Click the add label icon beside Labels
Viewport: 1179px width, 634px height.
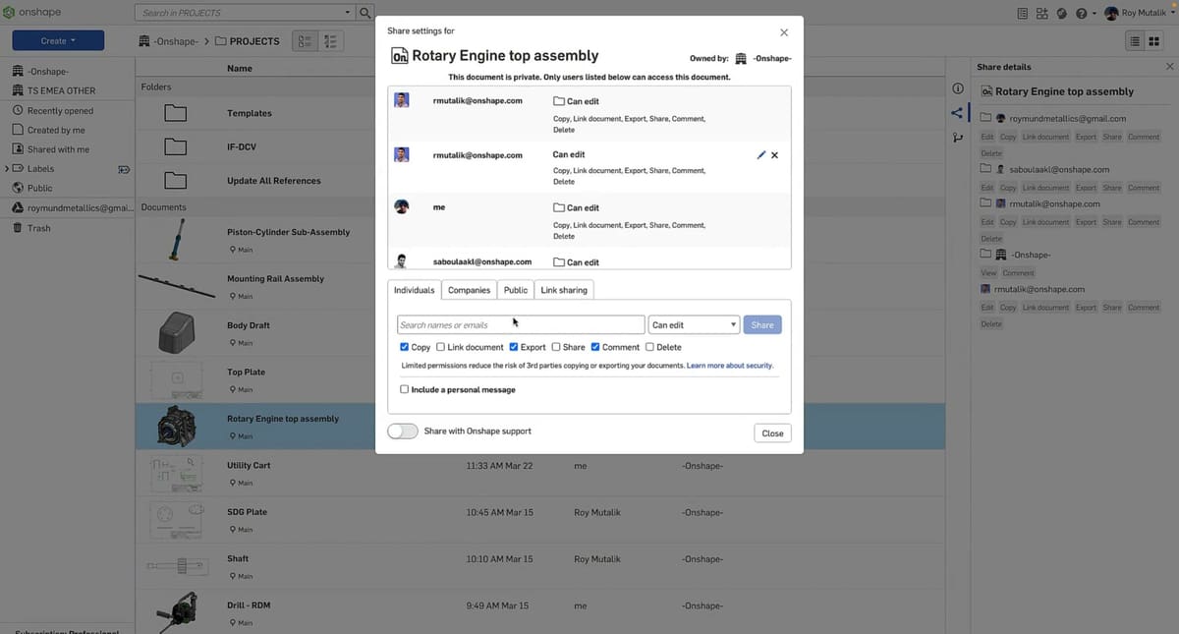[x=124, y=169]
